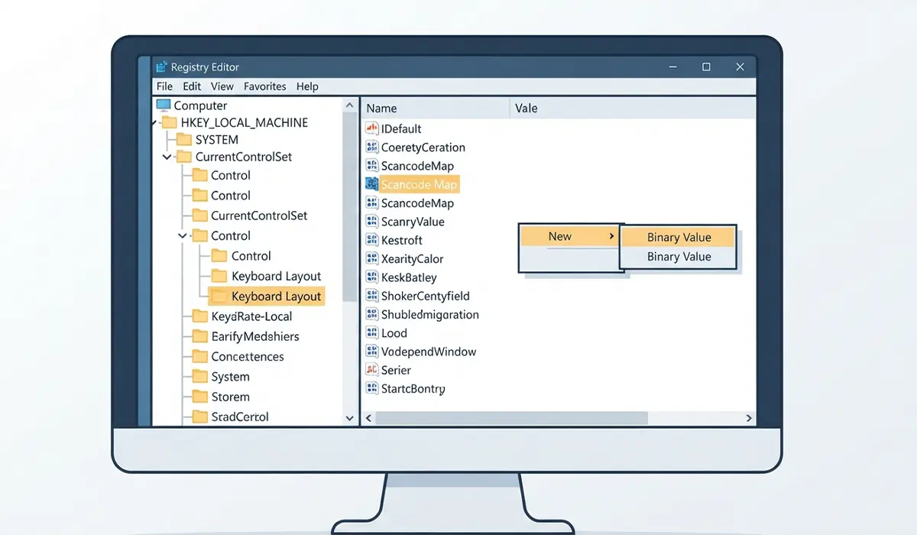Select the highlighted Scancode Map name
Screen dimensions: 917x535
(419, 184)
